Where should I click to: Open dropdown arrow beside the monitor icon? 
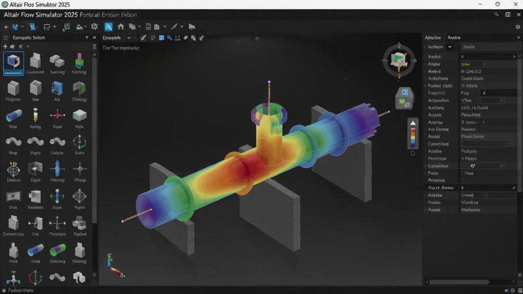click(x=54, y=27)
